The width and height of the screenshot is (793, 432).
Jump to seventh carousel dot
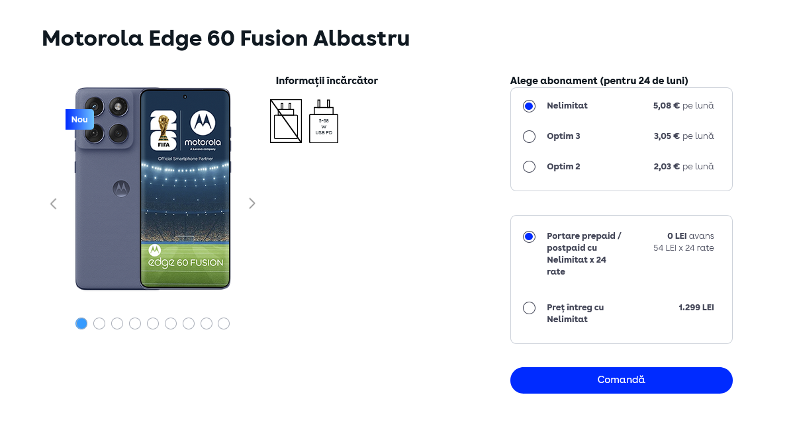pos(189,324)
